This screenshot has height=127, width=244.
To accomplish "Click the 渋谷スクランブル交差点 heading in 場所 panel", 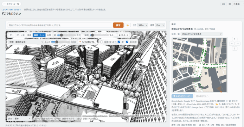I will click(182, 29).
